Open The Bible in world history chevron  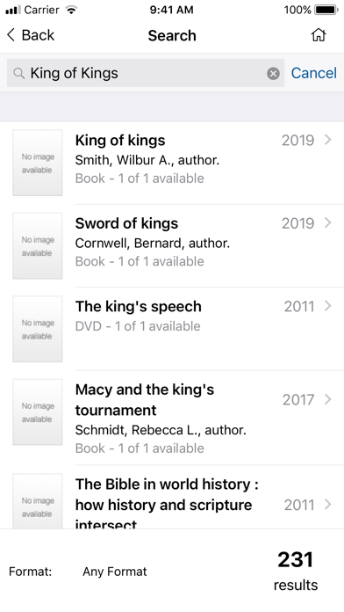tap(327, 504)
